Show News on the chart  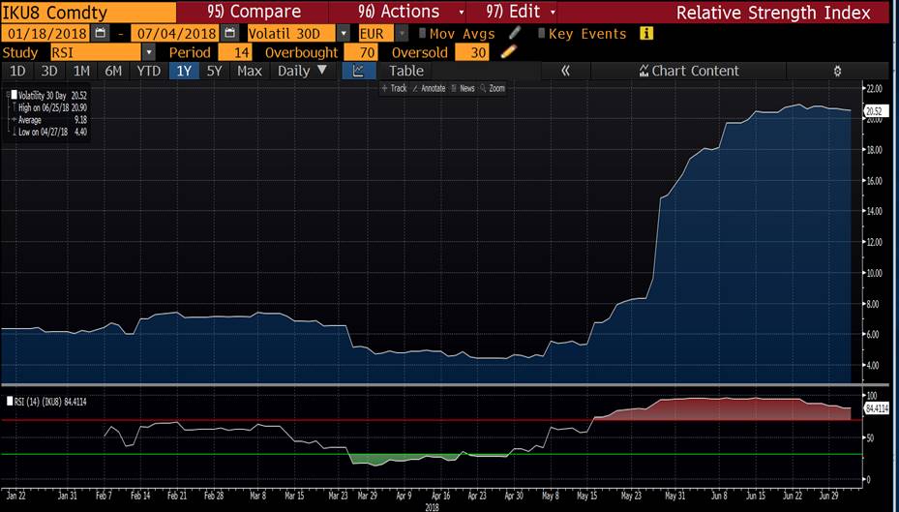pos(464,88)
